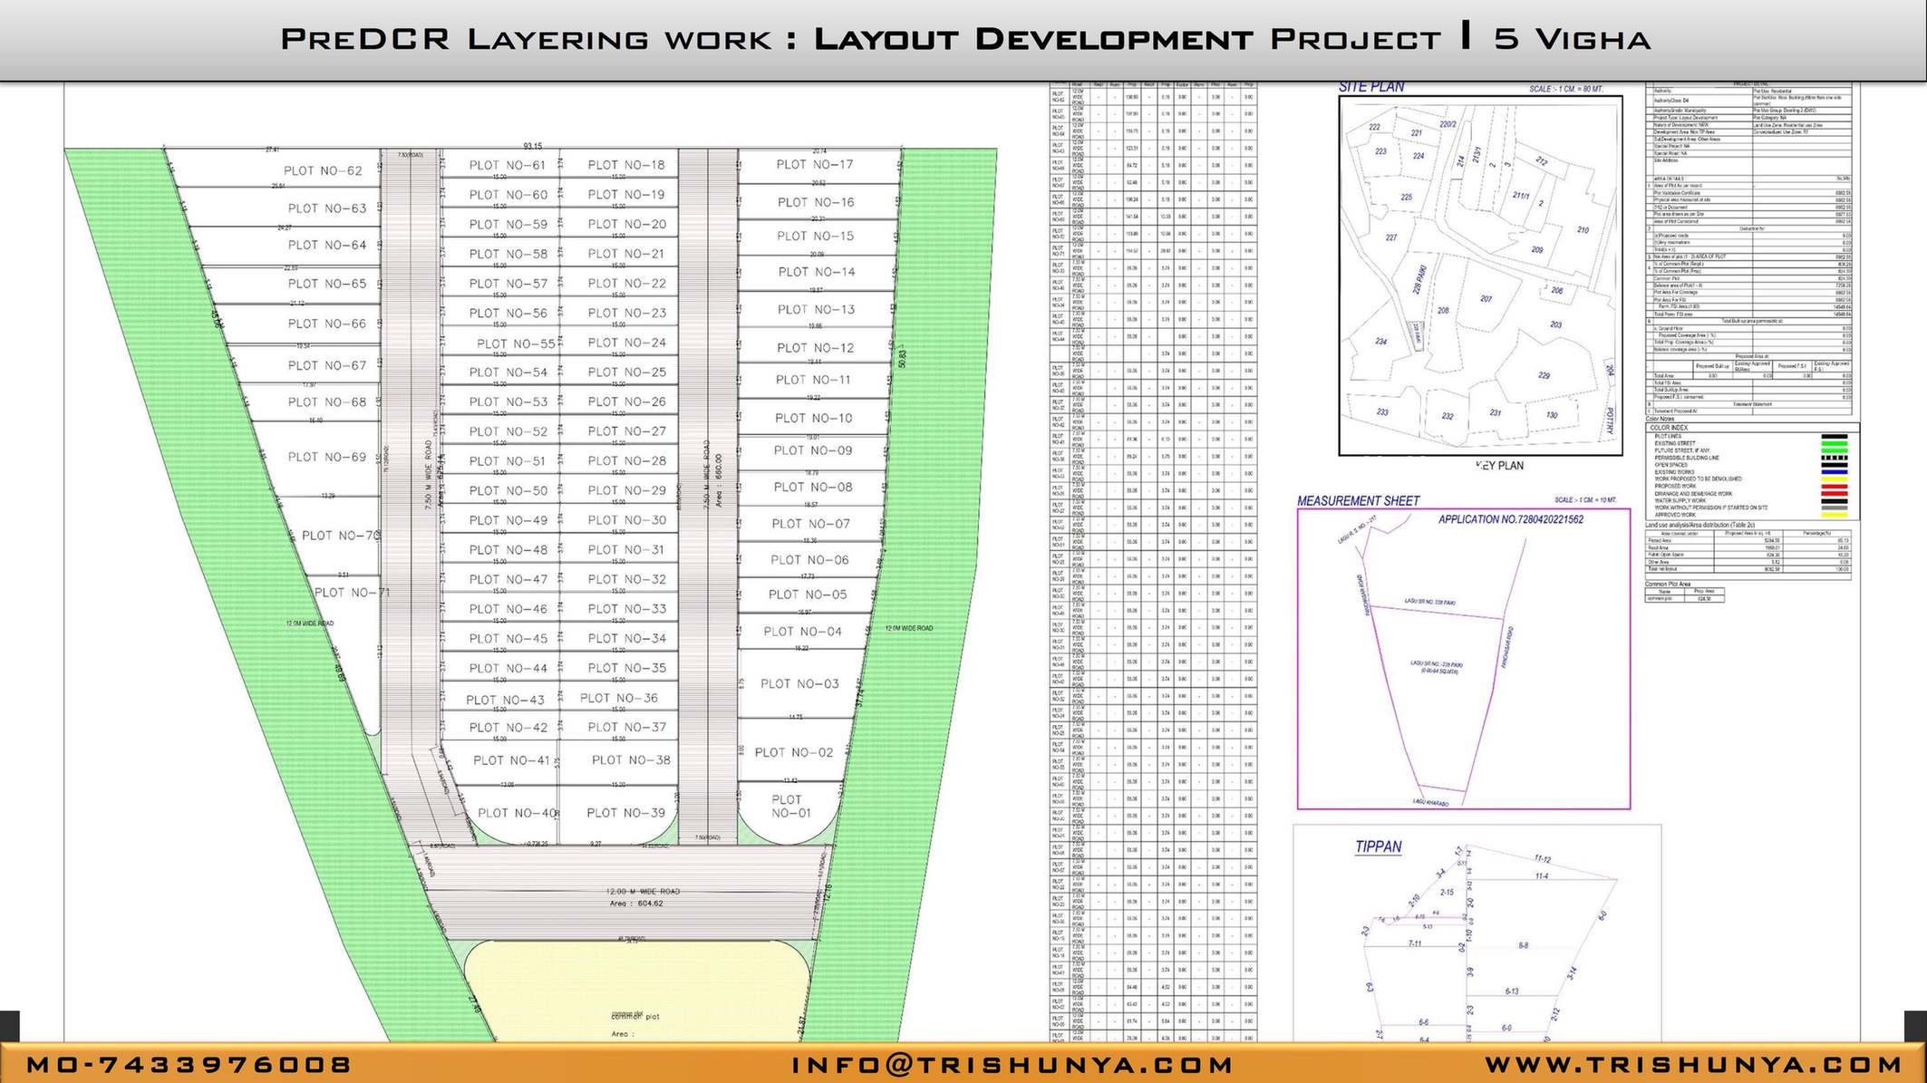Click the Common Plot Area table heading
Viewport: 1927px width, 1083px height.
[1668, 585]
